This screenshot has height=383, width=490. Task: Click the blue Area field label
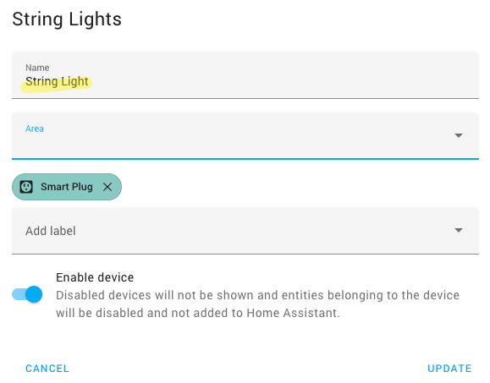pos(35,129)
